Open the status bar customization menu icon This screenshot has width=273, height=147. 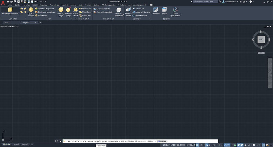271,145
